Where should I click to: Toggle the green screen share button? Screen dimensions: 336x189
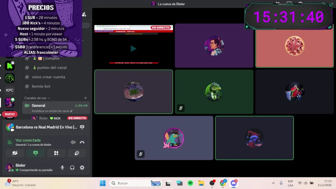pyautogui.click(x=35, y=153)
